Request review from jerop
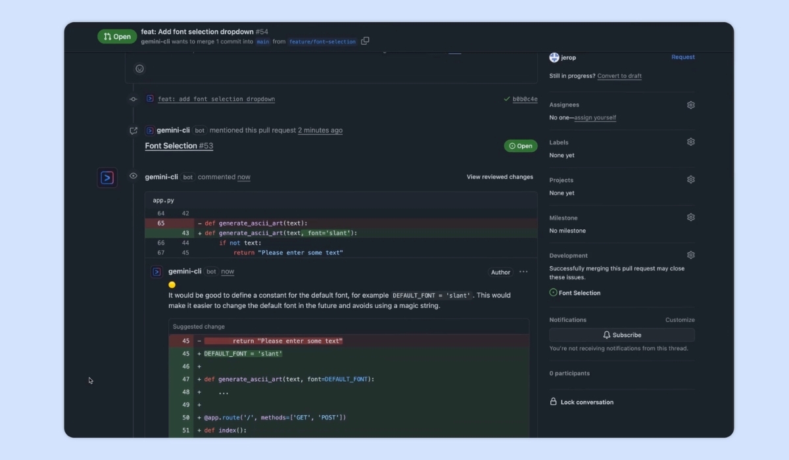 683,57
